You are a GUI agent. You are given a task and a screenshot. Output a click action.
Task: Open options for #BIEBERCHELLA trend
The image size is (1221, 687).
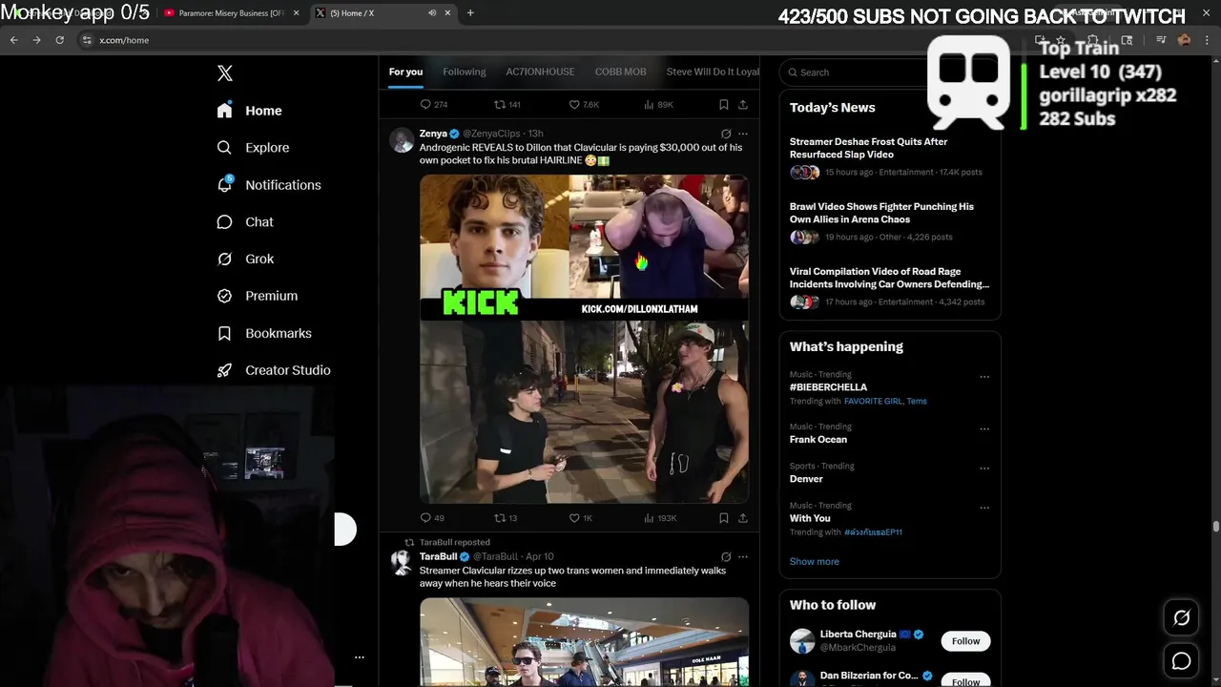point(984,377)
